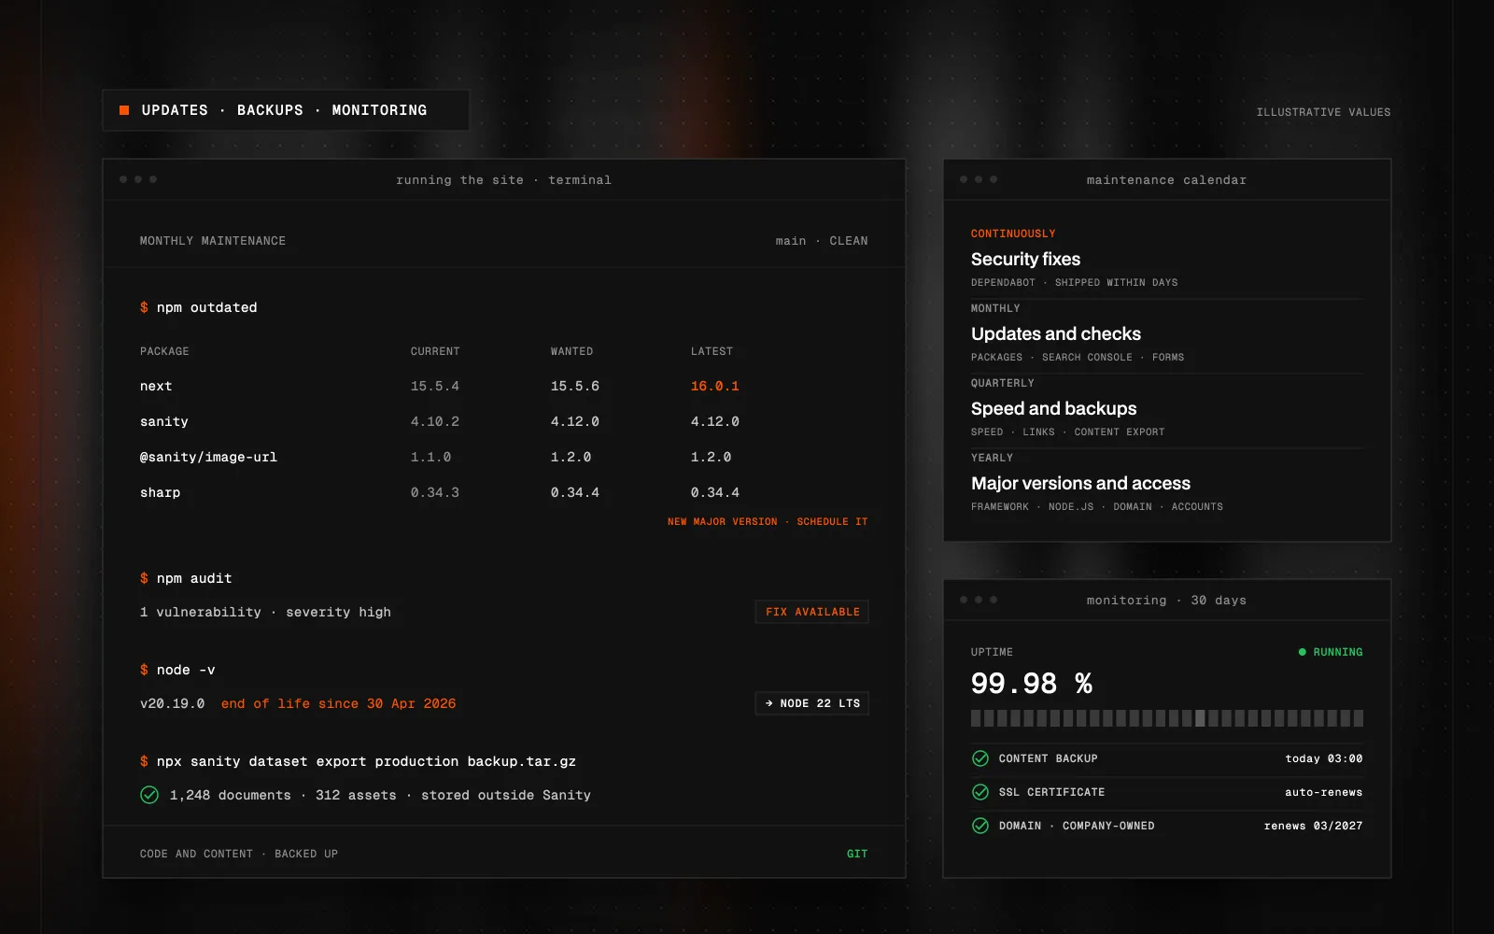The image size is (1494, 934).
Task: Click the green RUNNING status dot
Action: point(1303,652)
